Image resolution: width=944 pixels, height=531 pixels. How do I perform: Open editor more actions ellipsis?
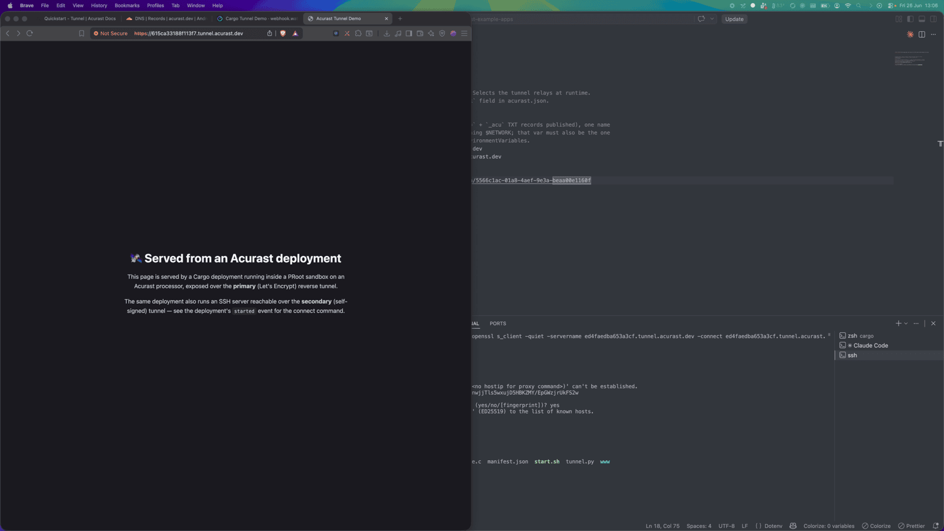(x=933, y=34)
